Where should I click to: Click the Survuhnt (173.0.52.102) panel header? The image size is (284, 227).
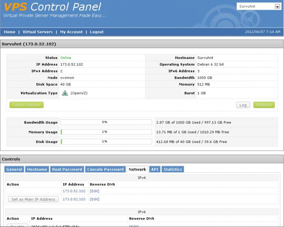(x=142, y=44)
